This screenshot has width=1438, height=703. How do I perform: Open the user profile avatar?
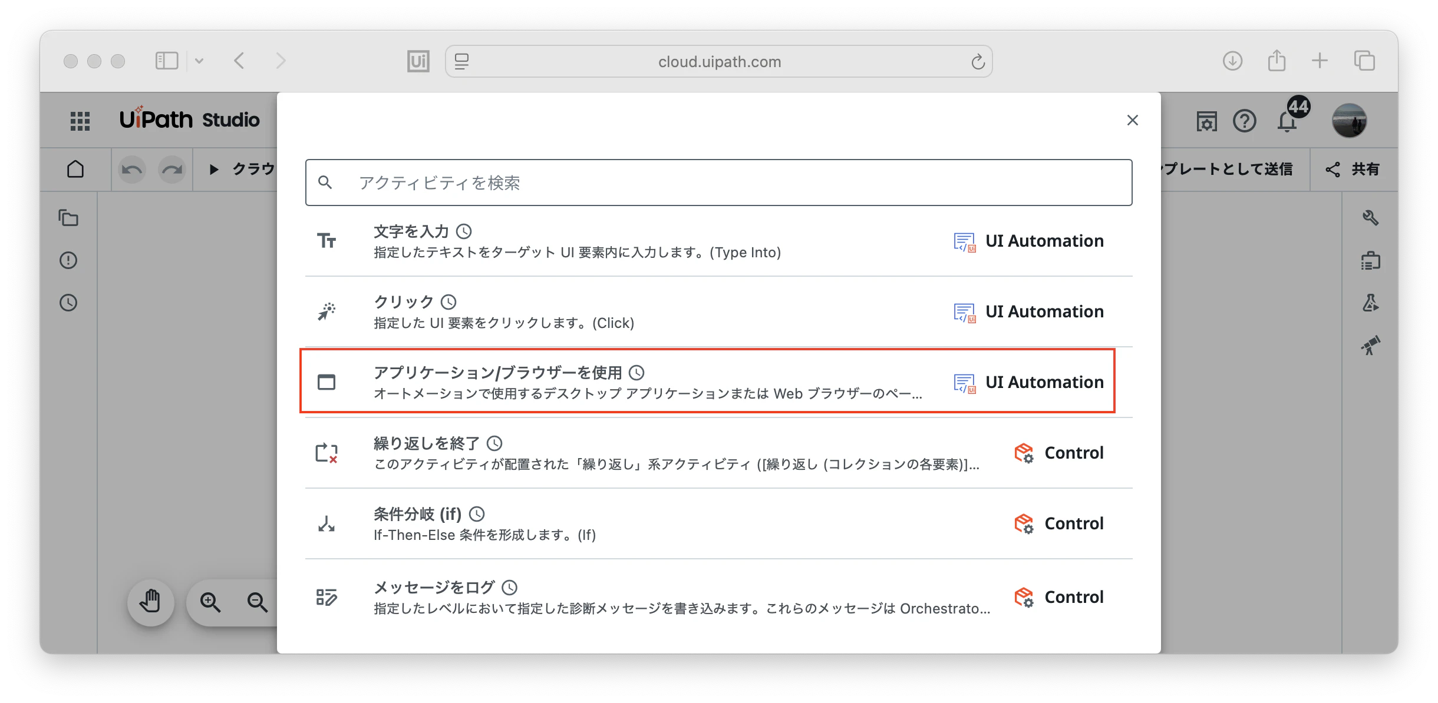point(1350,120)
